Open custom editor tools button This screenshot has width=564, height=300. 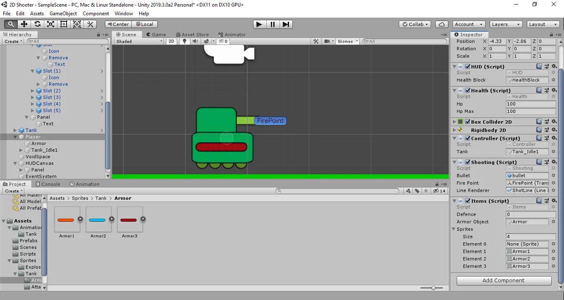point(90,24)
